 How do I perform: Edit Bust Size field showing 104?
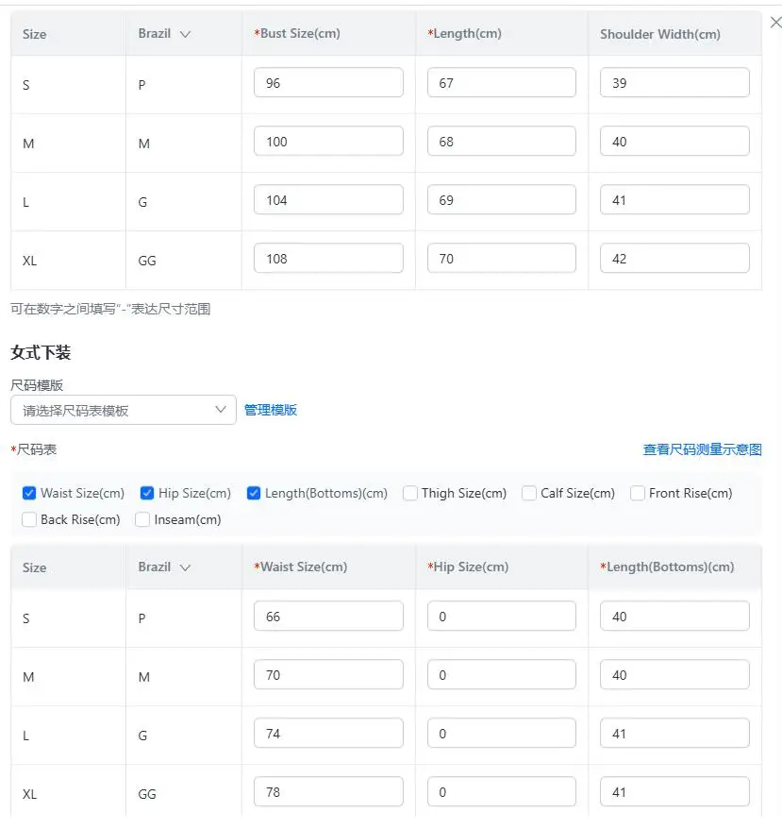[328, 200]
